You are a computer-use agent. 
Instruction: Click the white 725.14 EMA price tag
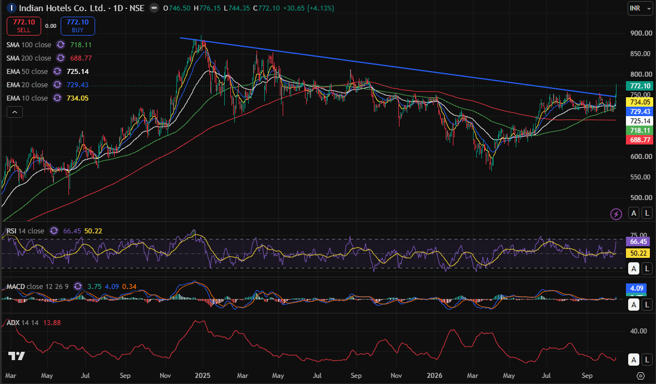click(640, 121)
